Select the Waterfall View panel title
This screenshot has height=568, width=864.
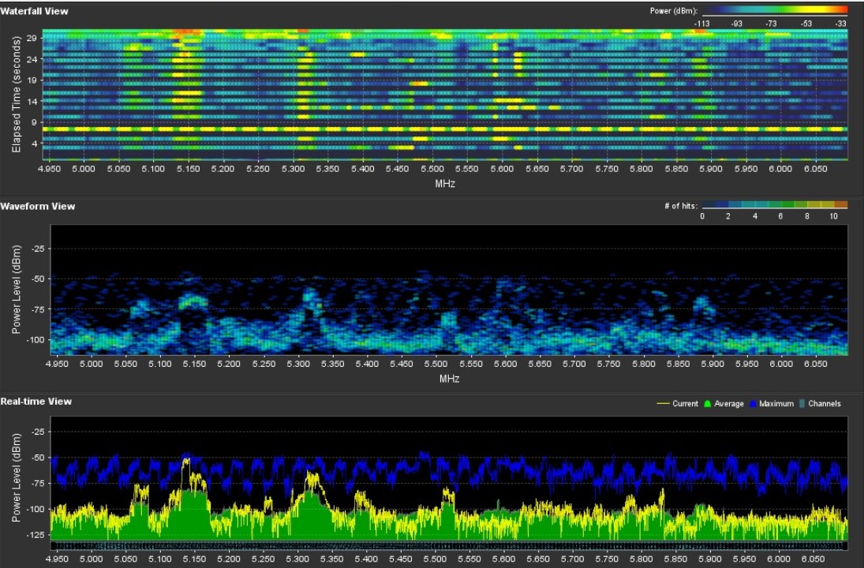pyautogui.click(x=34, y=11)
